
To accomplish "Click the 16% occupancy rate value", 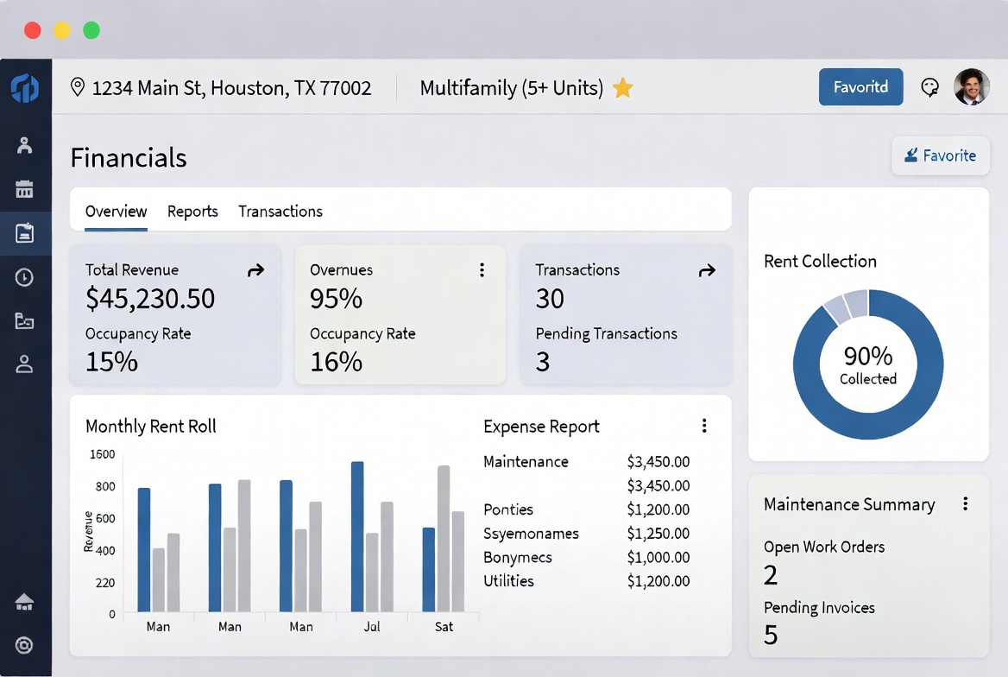I will point(337,362).
